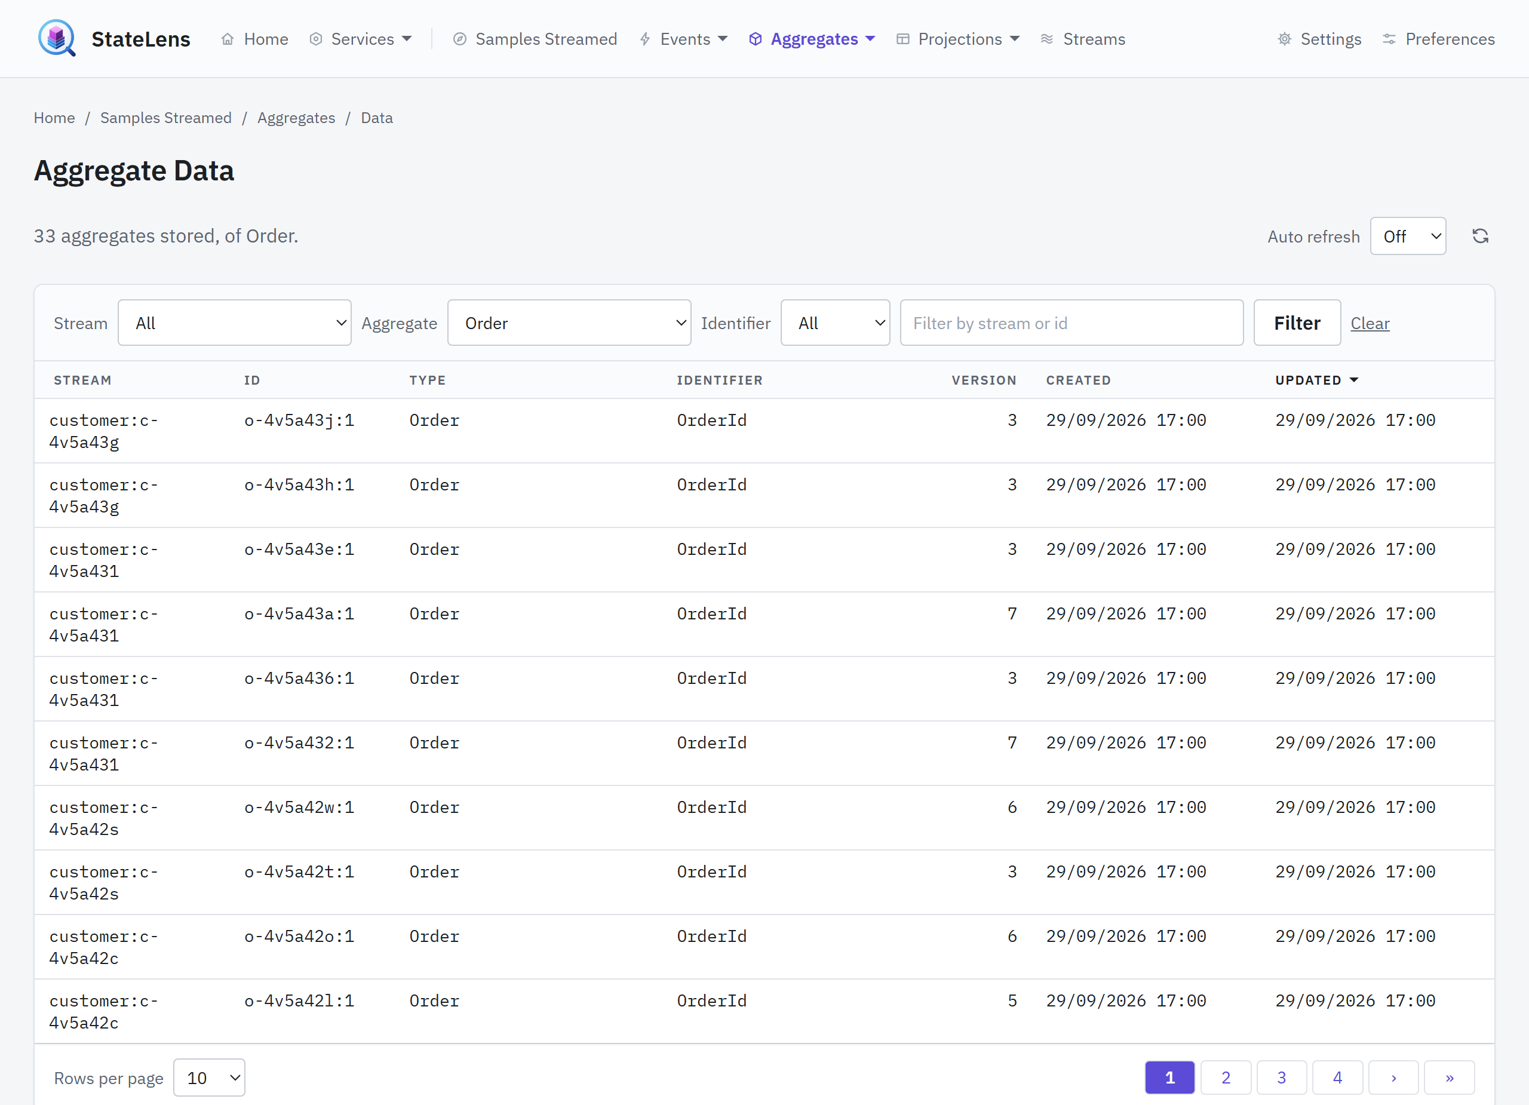Click the refresh icon beside Auto refresh

point(1481,236)
